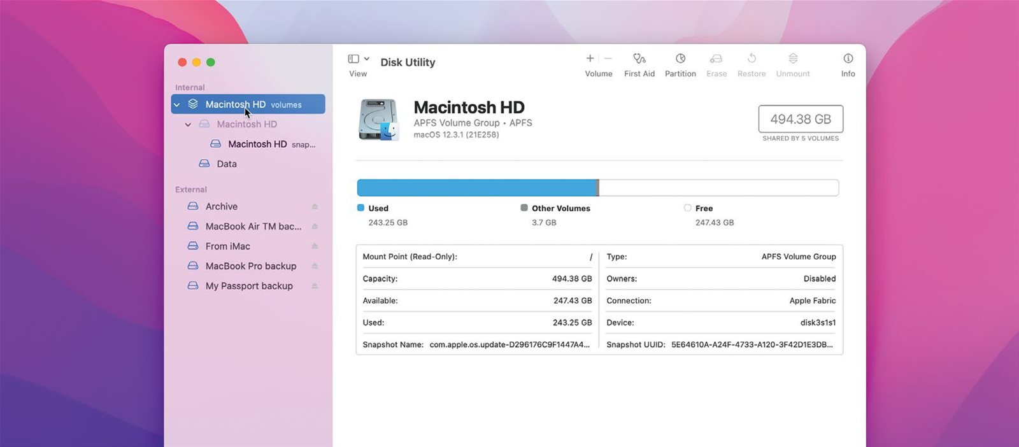Eject the From iMac disk
The height and width of the screenshot is (447, 1019).
click(315, 246)
